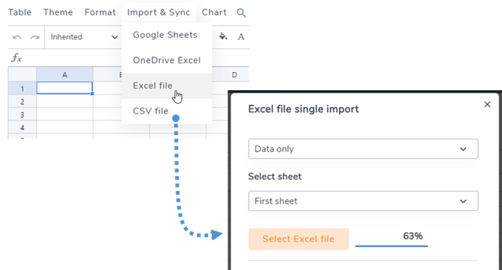Screen dimensions: 502x270
Task: Click the fill color bucket icon
Action: pos(223,37)
